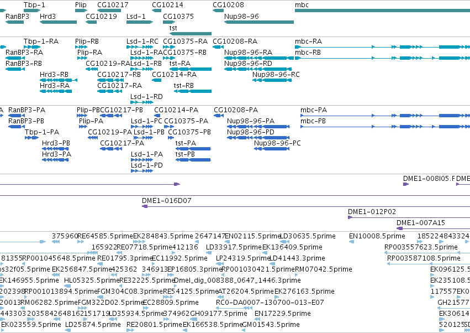Open the Lsd-1 gene label

[136, 16]
